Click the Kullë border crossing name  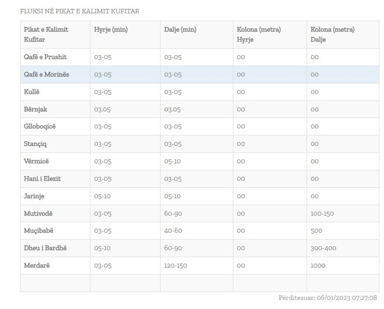click(32, 92)
